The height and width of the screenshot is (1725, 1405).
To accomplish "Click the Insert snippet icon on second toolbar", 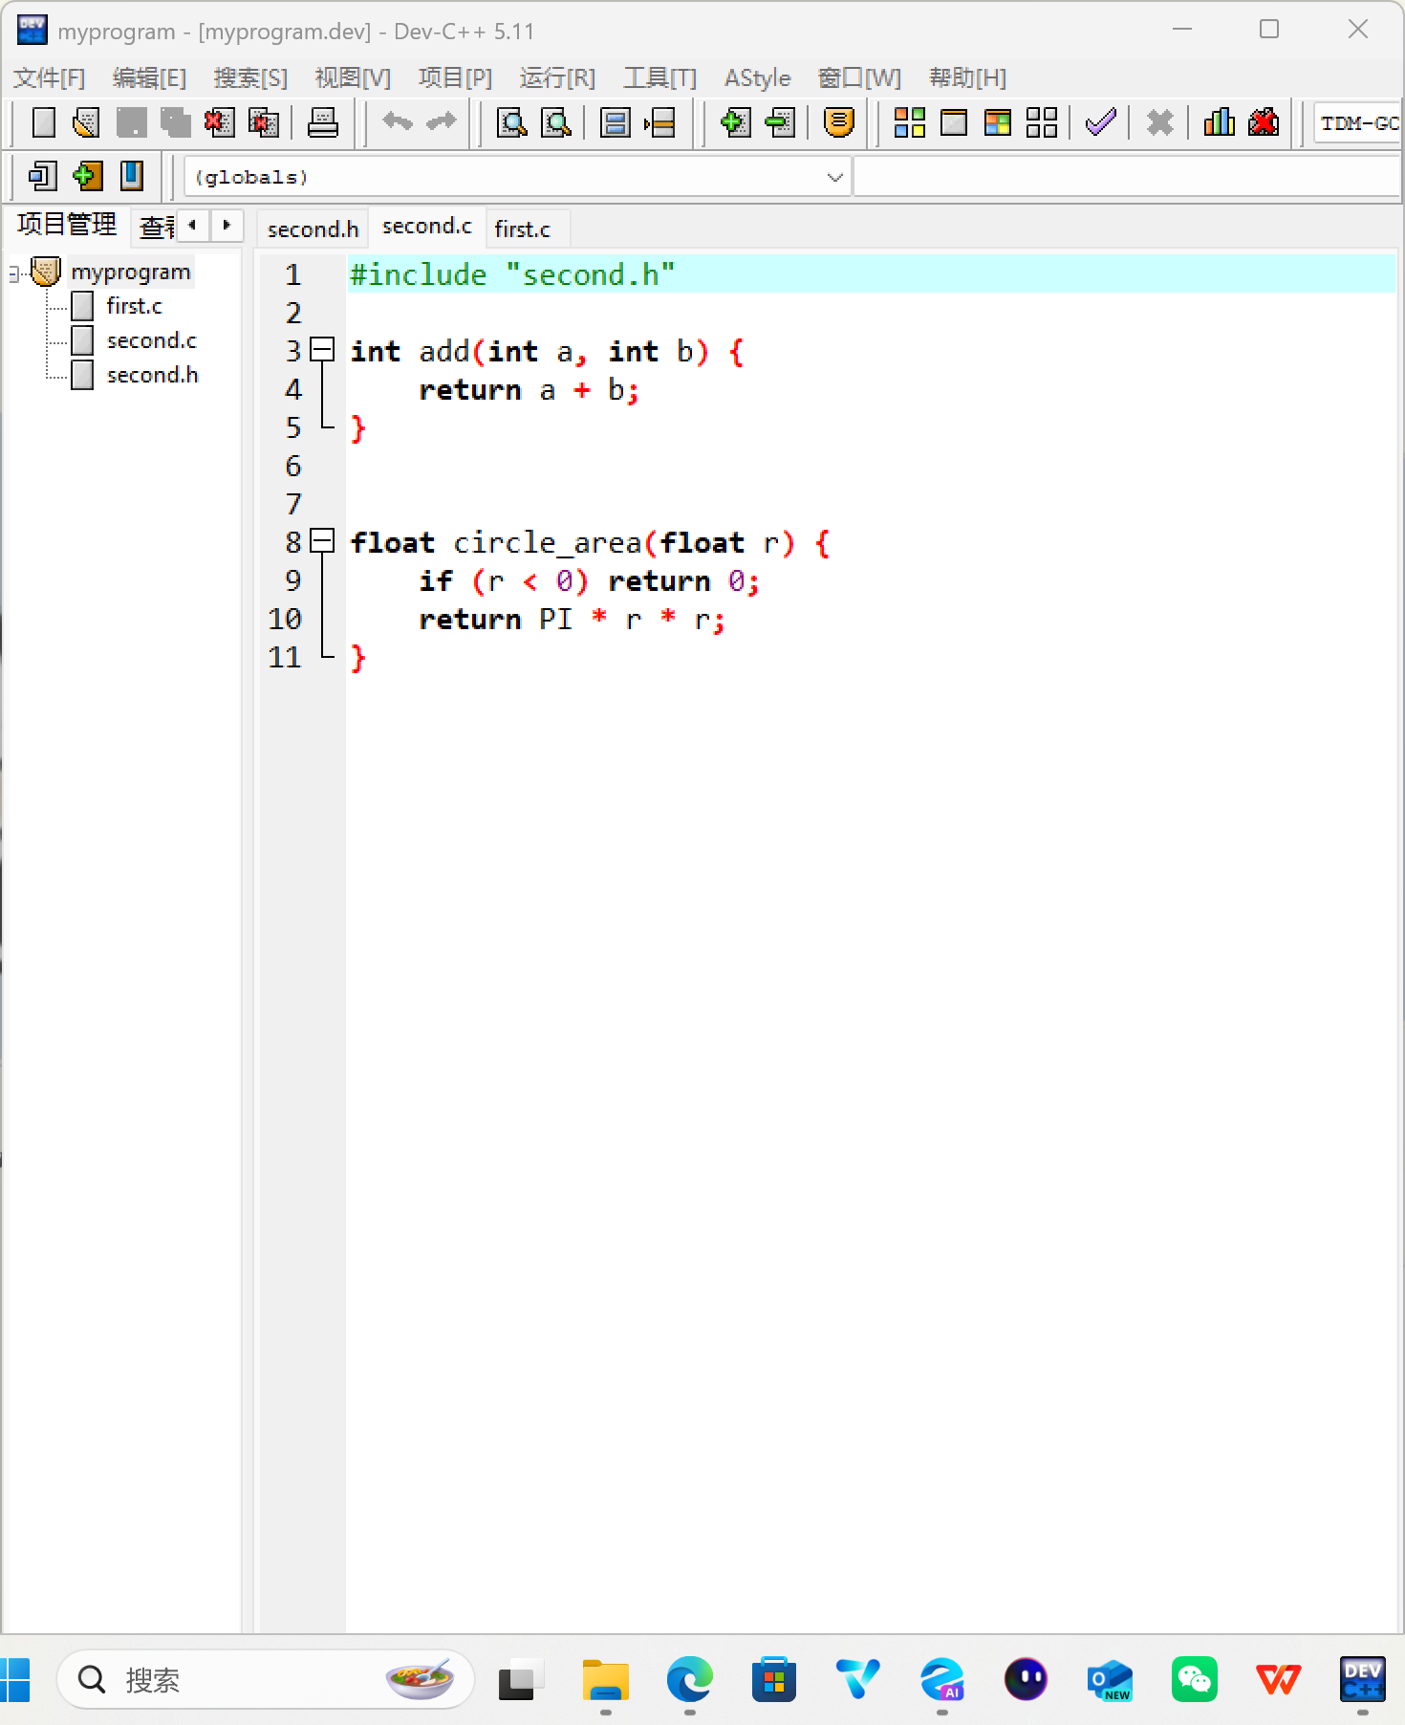I will click(x=43, y=176).
